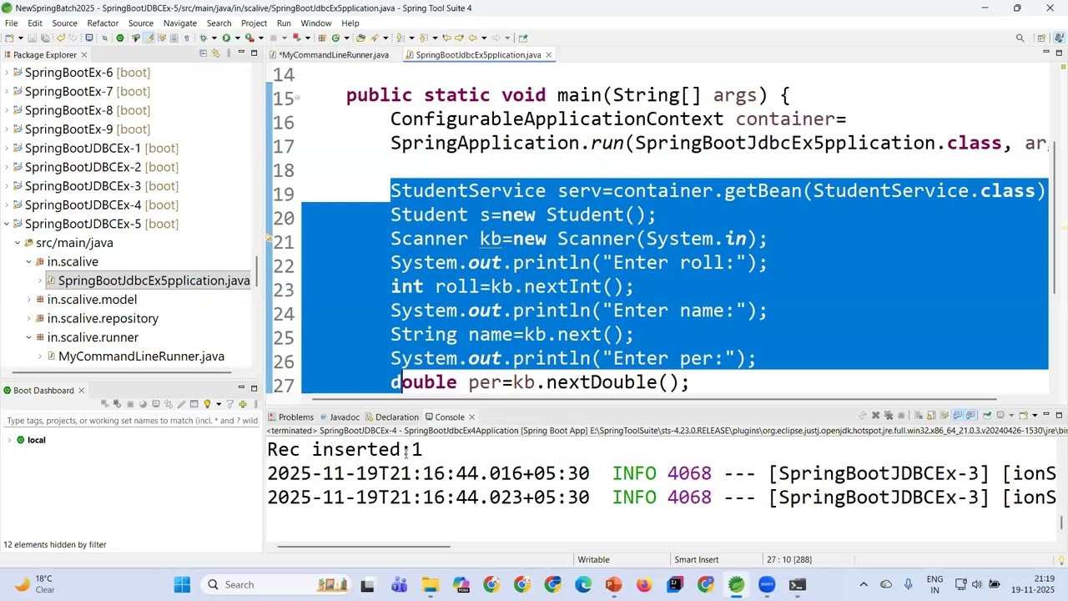Expand the local node in Boot Dashboard
This screenshot has width=1068, height=601.
pos(9,440)
